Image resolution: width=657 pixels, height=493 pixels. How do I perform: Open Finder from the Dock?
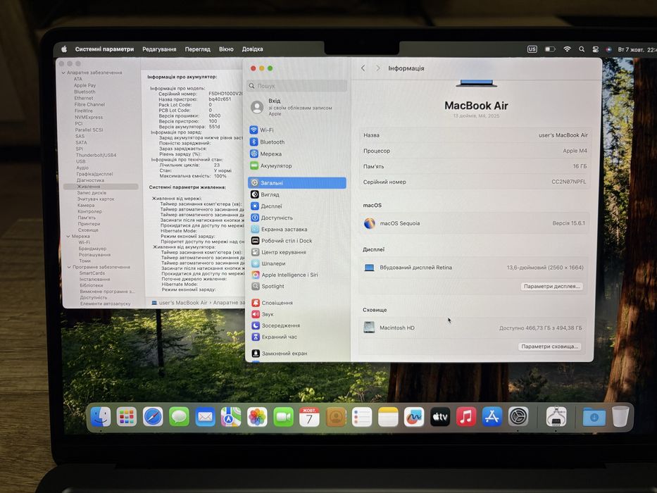tap(101, 417)
